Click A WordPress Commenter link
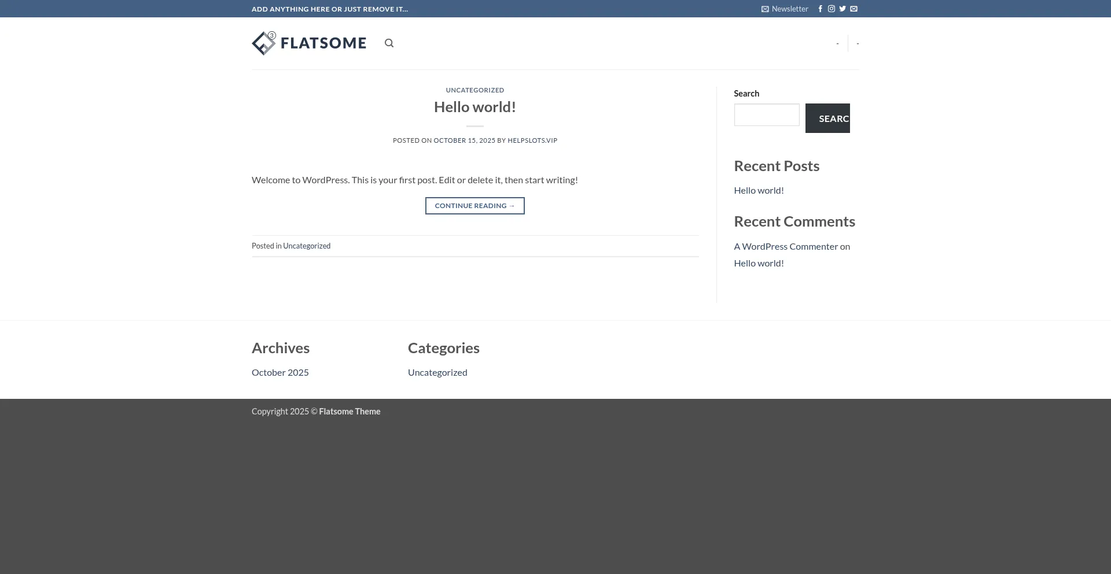Image resolution: width=1111 pixels, height=574 pixels. (785, 246)
